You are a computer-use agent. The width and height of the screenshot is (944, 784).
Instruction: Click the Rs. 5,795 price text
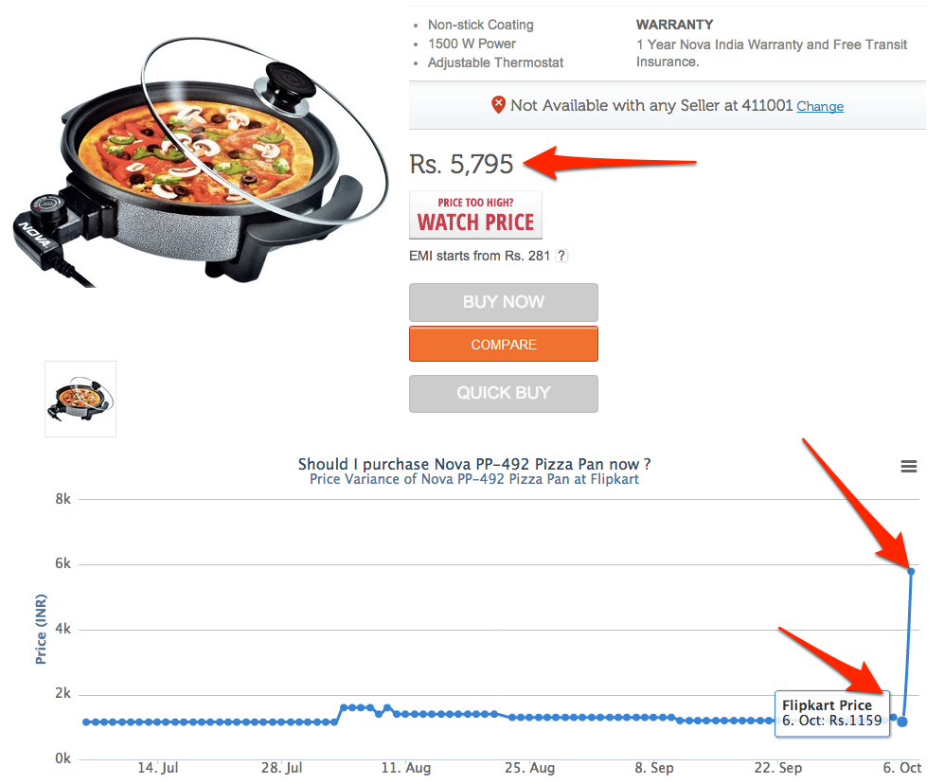coord(461,165)
